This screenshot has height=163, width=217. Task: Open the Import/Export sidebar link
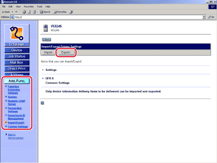pyautogui.click(x=16, y=123)
